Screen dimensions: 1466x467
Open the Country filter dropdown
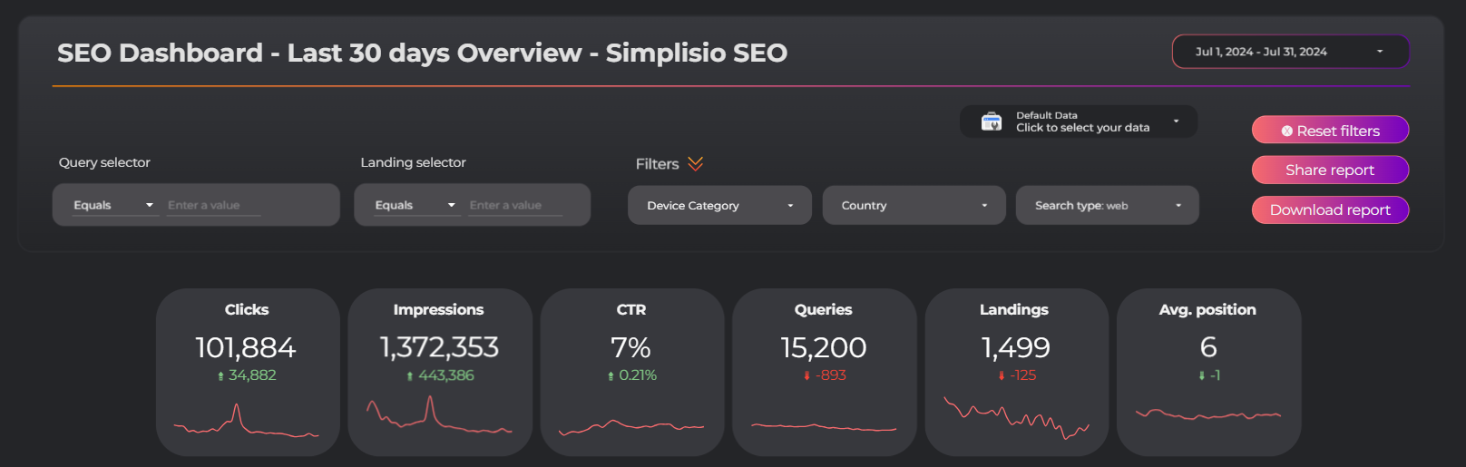click(x=914, y=205)
